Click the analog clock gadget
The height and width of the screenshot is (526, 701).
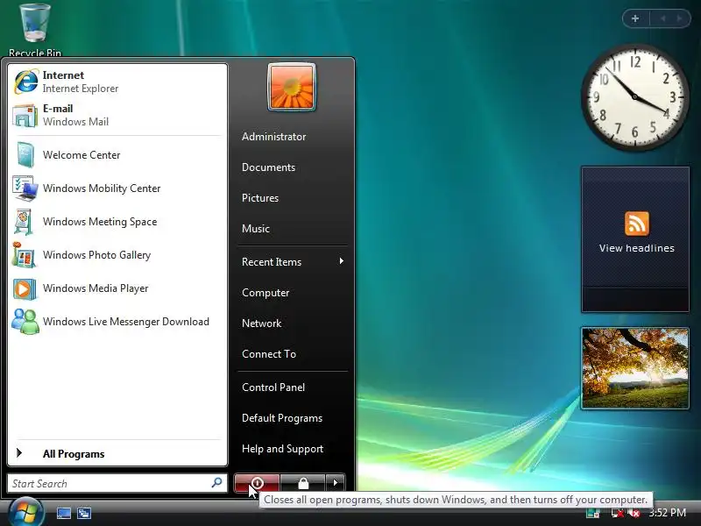tap(634, 96)
